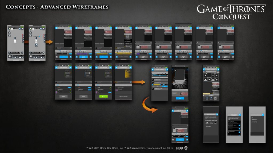Click large round button at first map wireframe's bottom
Image resolution: width=273 pixels, height=153 pixels.
pyautogui.click(x=10, y=56)
